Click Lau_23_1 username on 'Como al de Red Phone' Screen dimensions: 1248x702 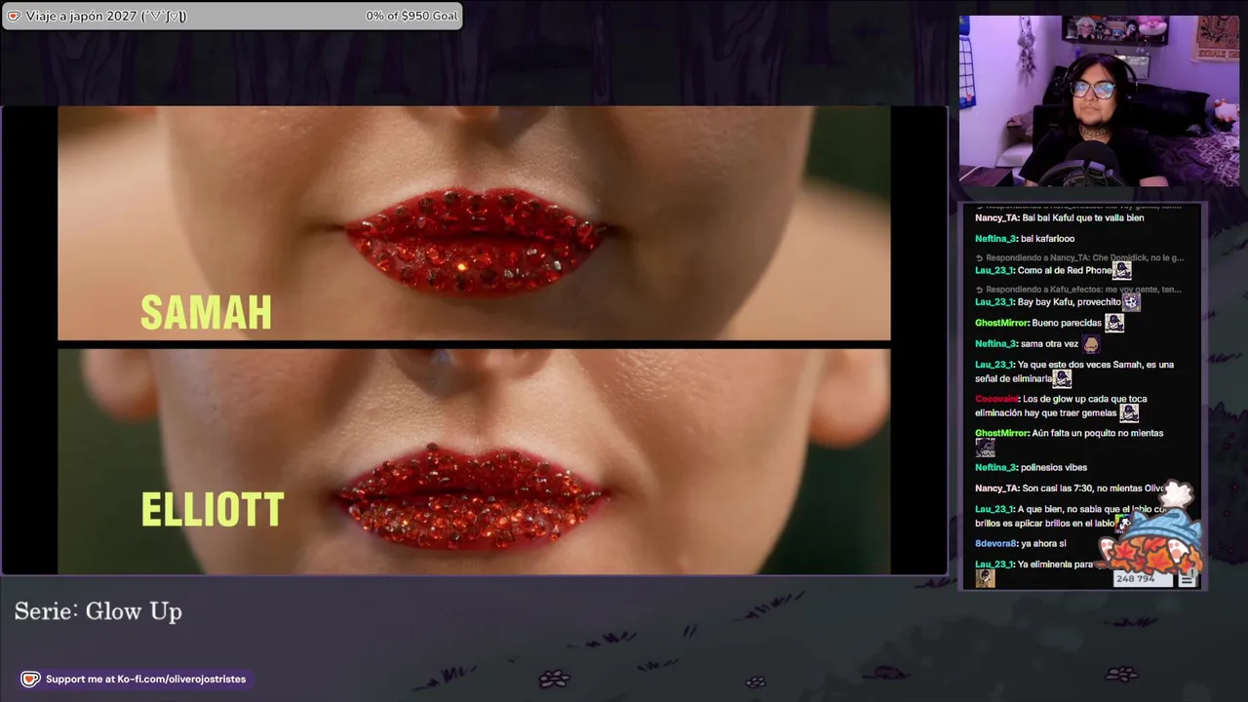tap(994, 270)
